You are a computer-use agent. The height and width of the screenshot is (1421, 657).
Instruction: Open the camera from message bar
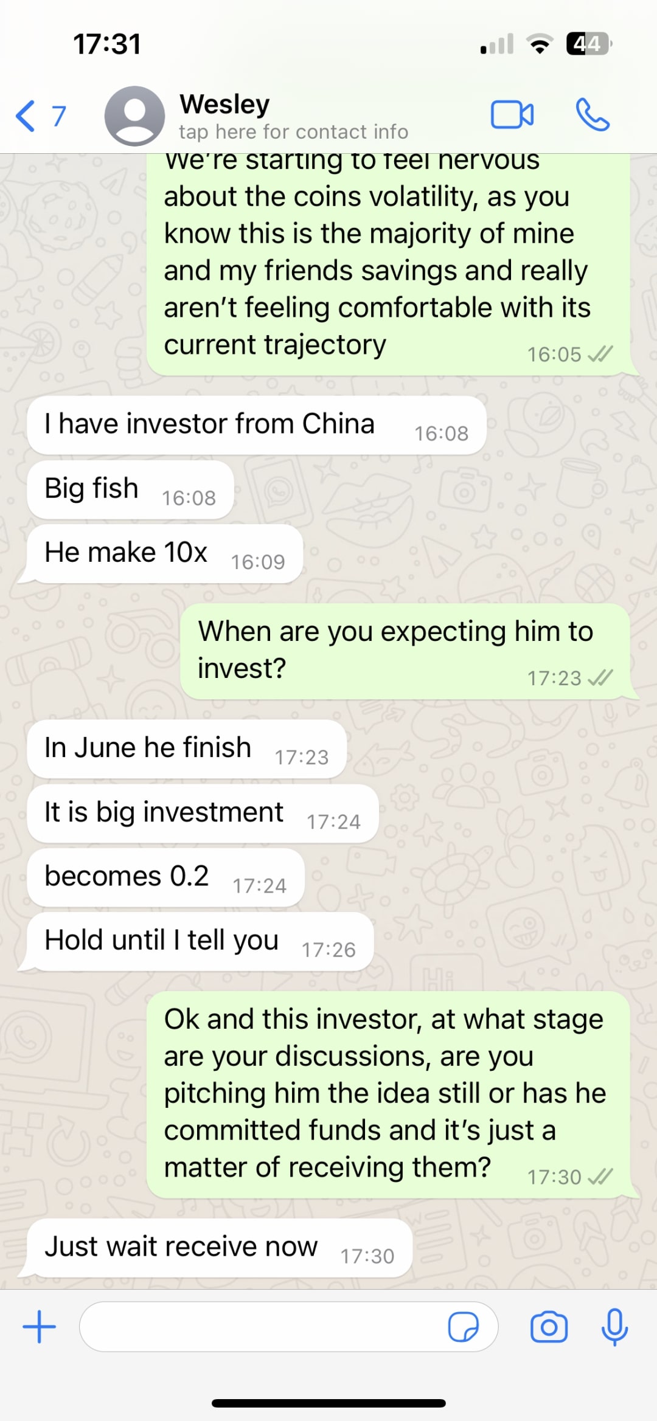pyautogui.click(x=549, y=1326)
